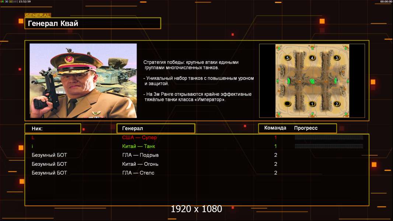Click the «На 3м Ранге открываются» bullet text
The width and height of the screenshot is (393, 221).
[x=198, y=97]
